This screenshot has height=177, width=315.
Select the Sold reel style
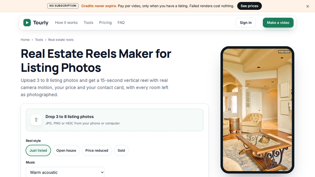click(x=121, y=150)
